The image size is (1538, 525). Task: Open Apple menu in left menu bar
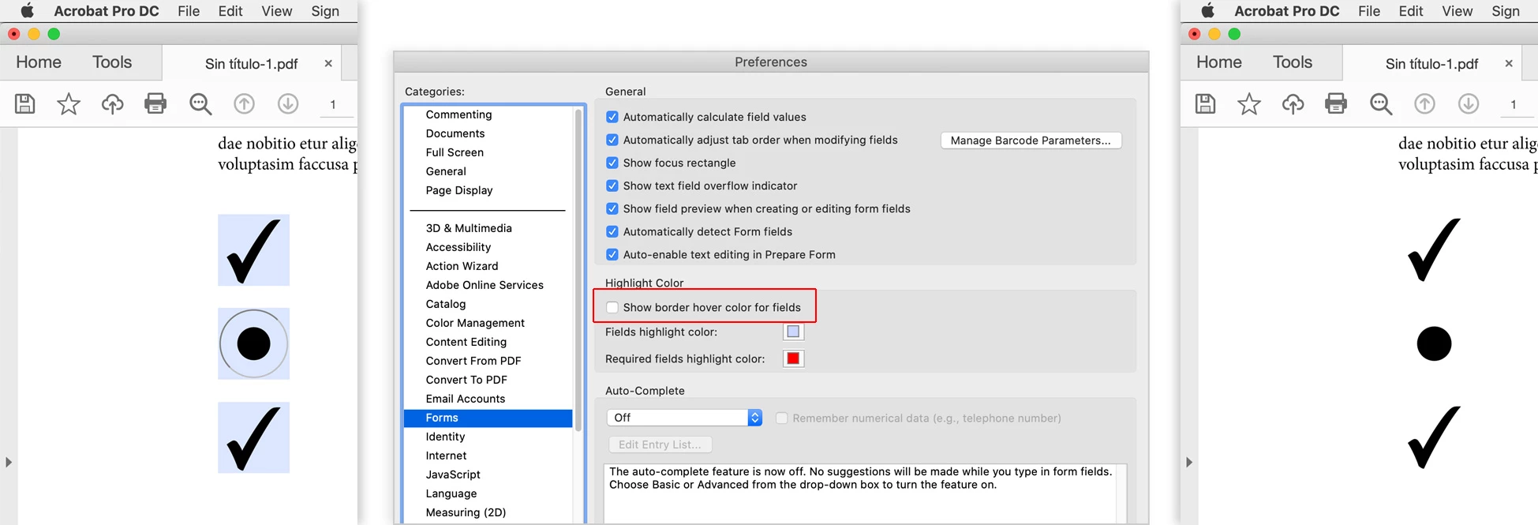point(28,10)
